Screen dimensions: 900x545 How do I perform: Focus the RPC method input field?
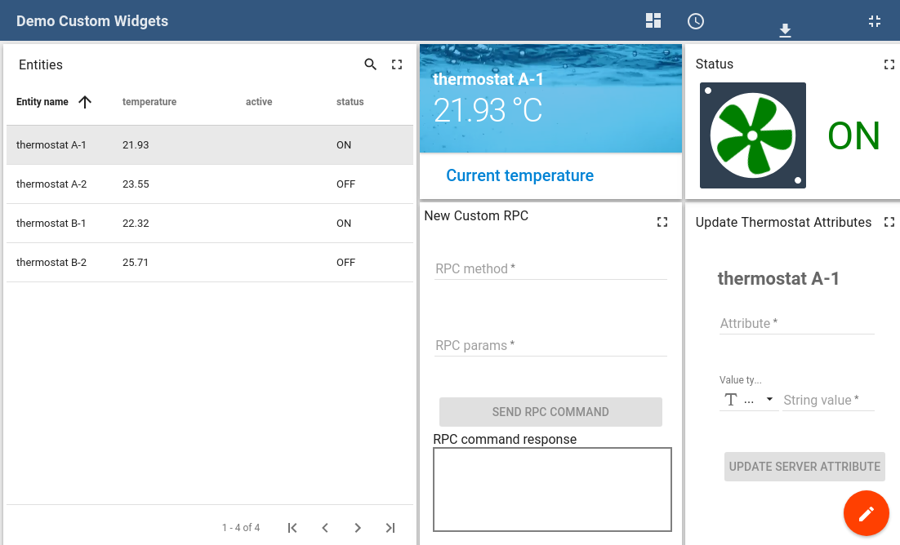coord(550,268)
